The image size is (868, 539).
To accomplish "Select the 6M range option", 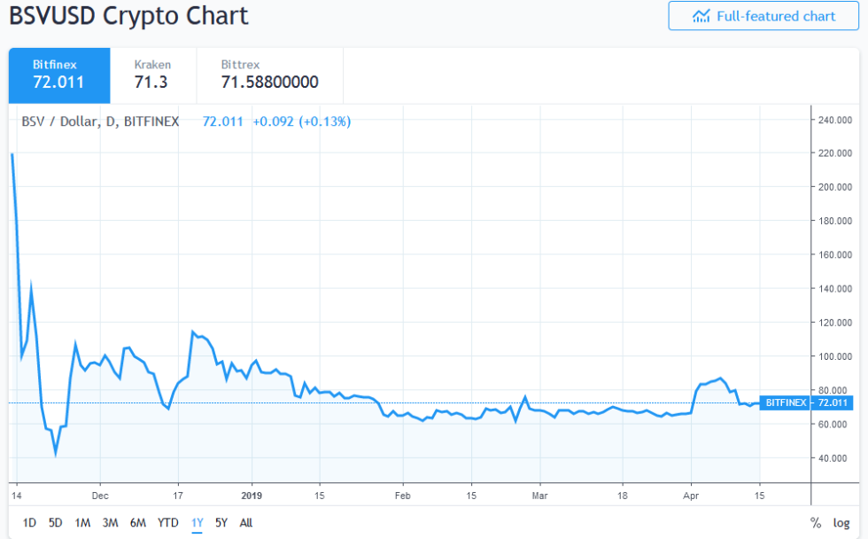I will pos(138,523).
